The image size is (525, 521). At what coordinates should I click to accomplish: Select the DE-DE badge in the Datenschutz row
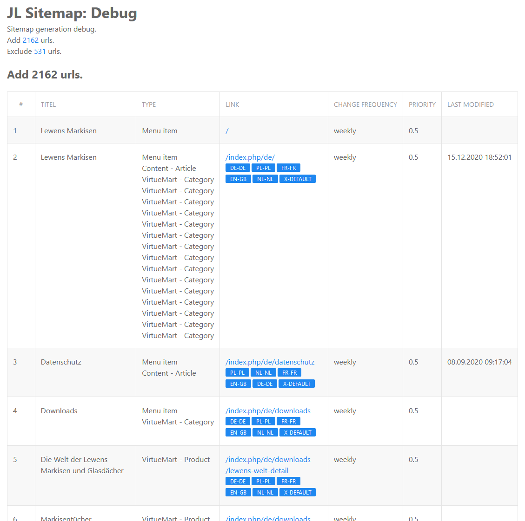[265, 384]
